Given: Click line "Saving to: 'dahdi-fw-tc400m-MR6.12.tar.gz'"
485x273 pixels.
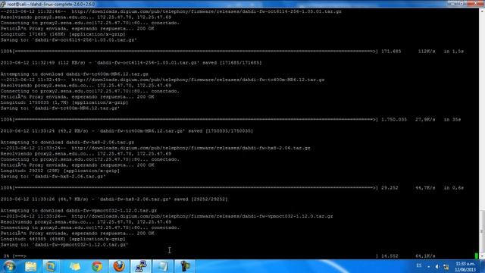Looking at the screenshot, I should pyautogui.click(x=60, y=108).
